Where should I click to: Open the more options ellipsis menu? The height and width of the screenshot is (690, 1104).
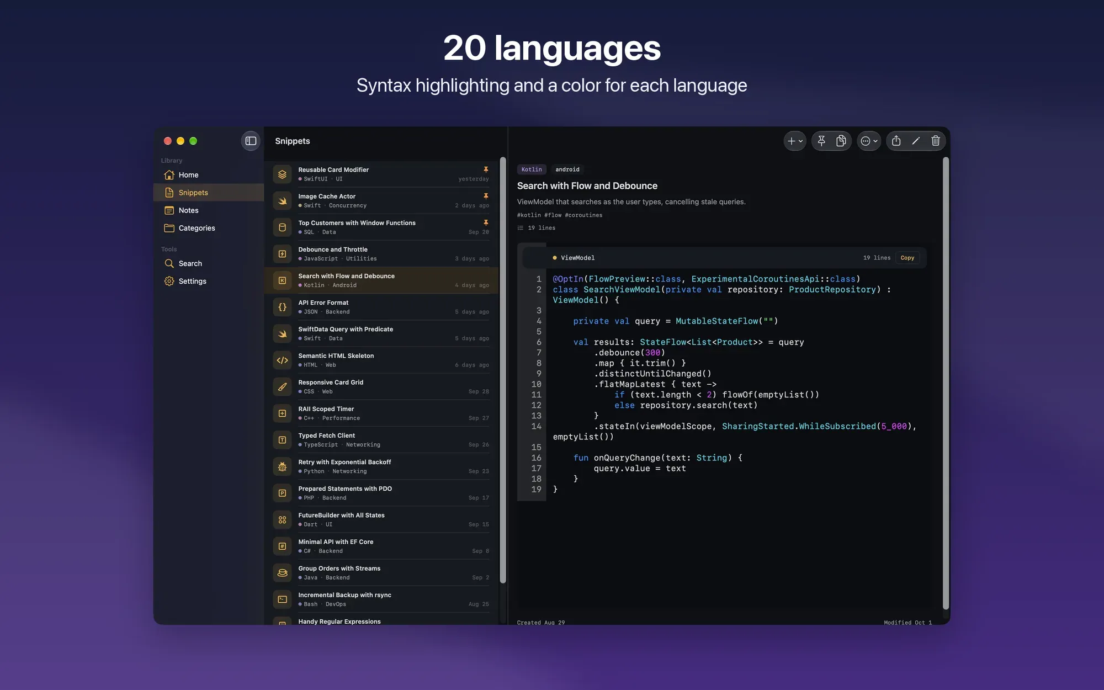869,141
